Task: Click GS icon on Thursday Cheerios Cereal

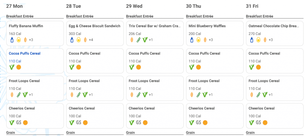Action: (x=198, y=123)
